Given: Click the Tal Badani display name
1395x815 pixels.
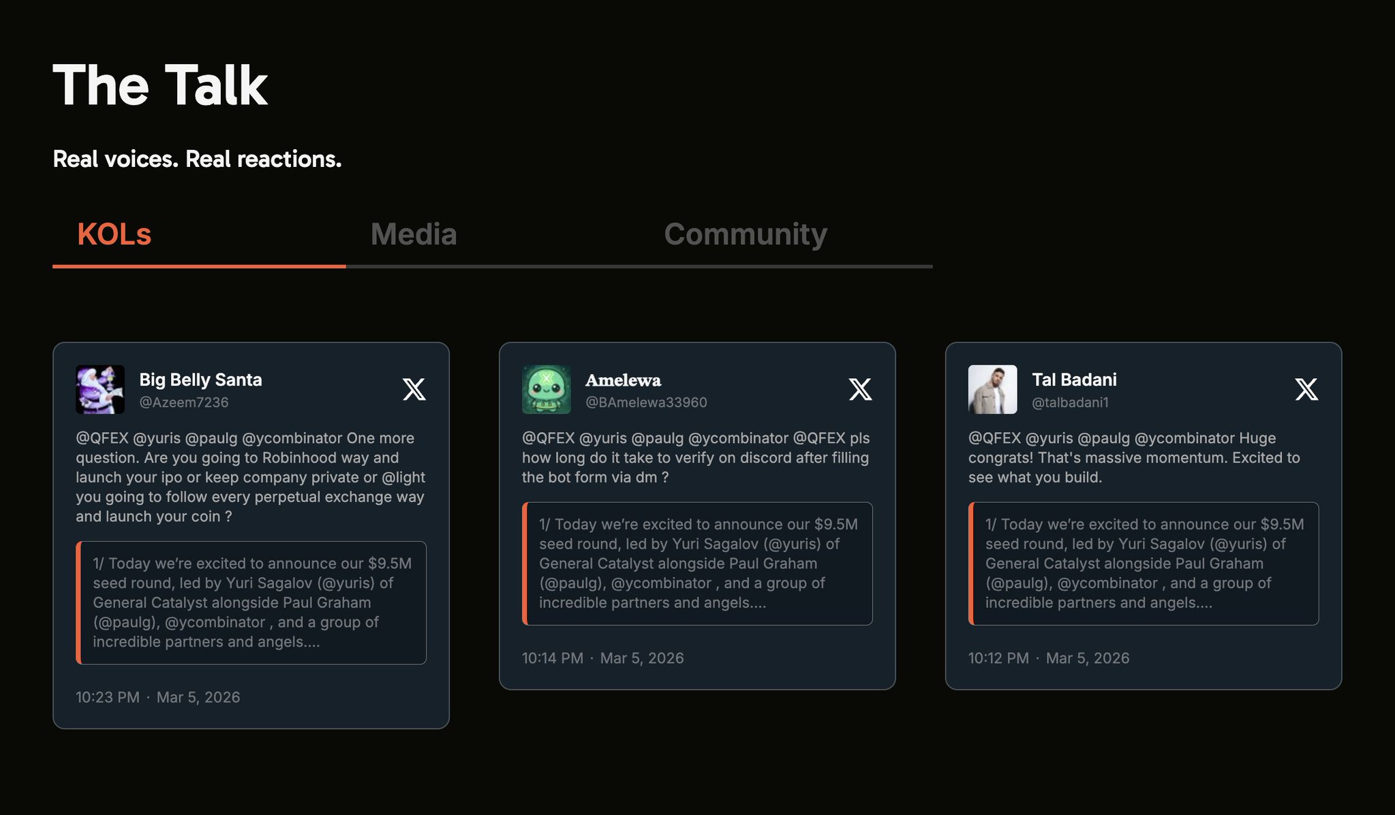Looking at the screenshot, I should (1074, 380).
